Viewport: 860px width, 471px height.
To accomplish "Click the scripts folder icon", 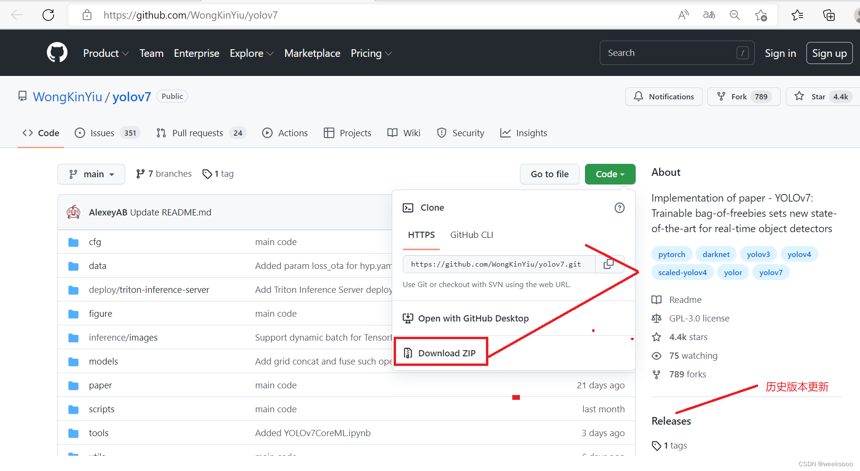I will [73, 409].
